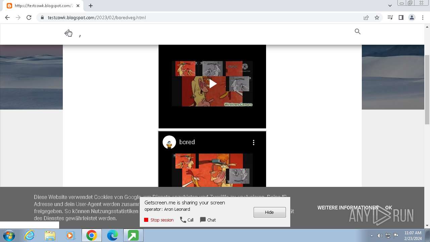The image size is (430, 242).
Task: Play the first embedded video
Action: click(212, 84)
